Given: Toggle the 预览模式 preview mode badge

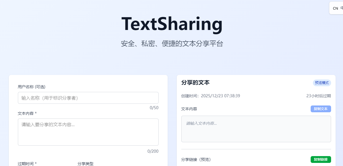Looking at the screenshot, I should point(322,83).
